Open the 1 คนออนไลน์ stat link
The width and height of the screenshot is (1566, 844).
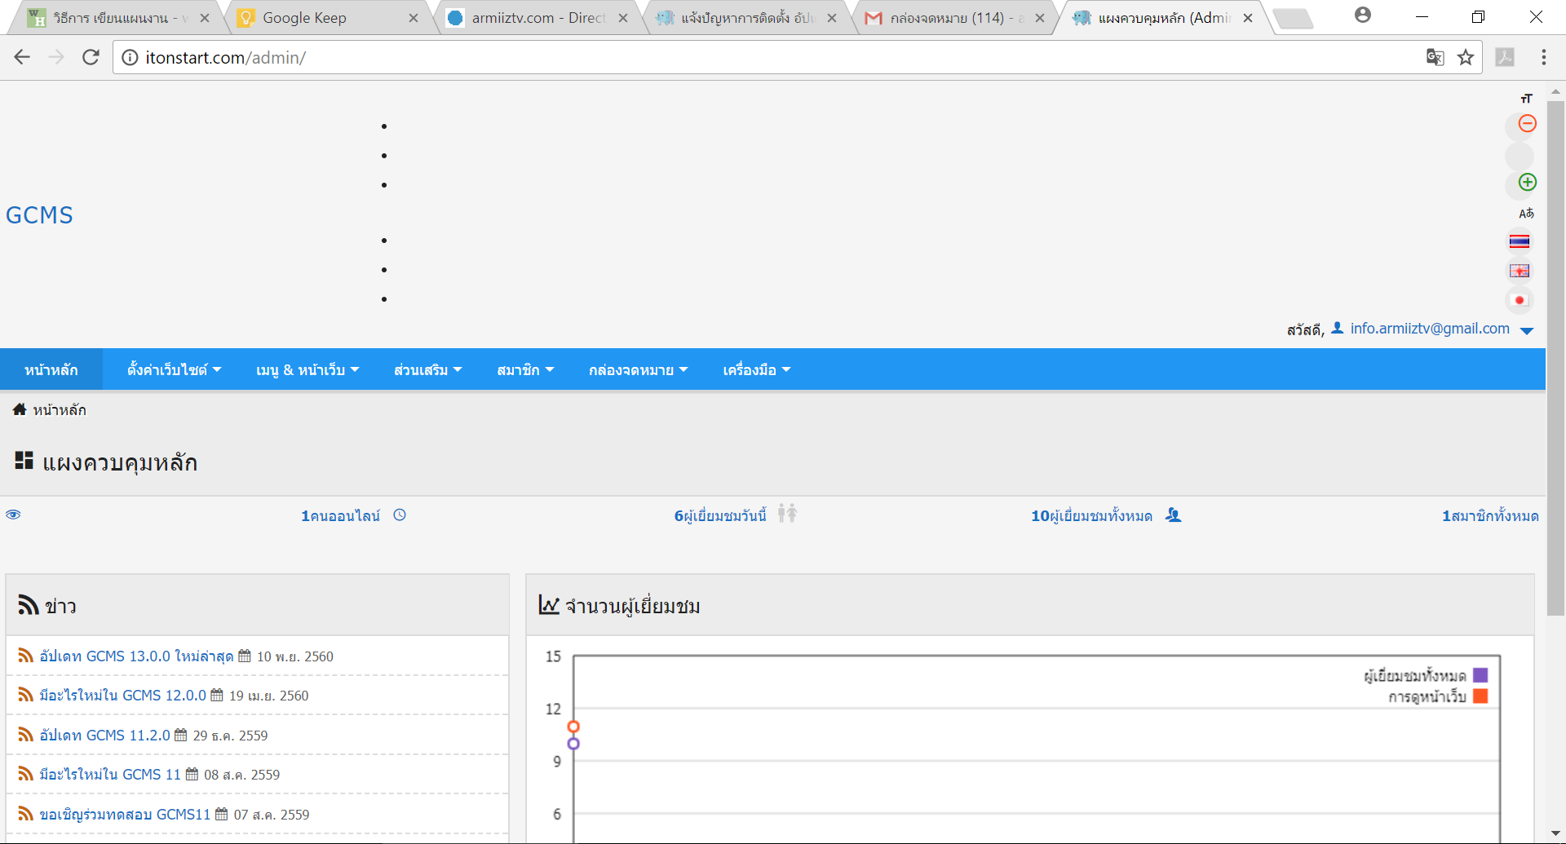coord(340,515)
